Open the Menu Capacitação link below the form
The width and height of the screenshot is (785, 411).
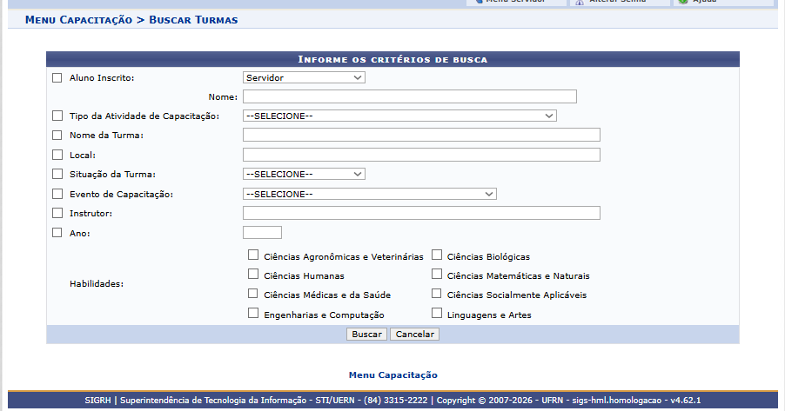[x=393, y=375]
